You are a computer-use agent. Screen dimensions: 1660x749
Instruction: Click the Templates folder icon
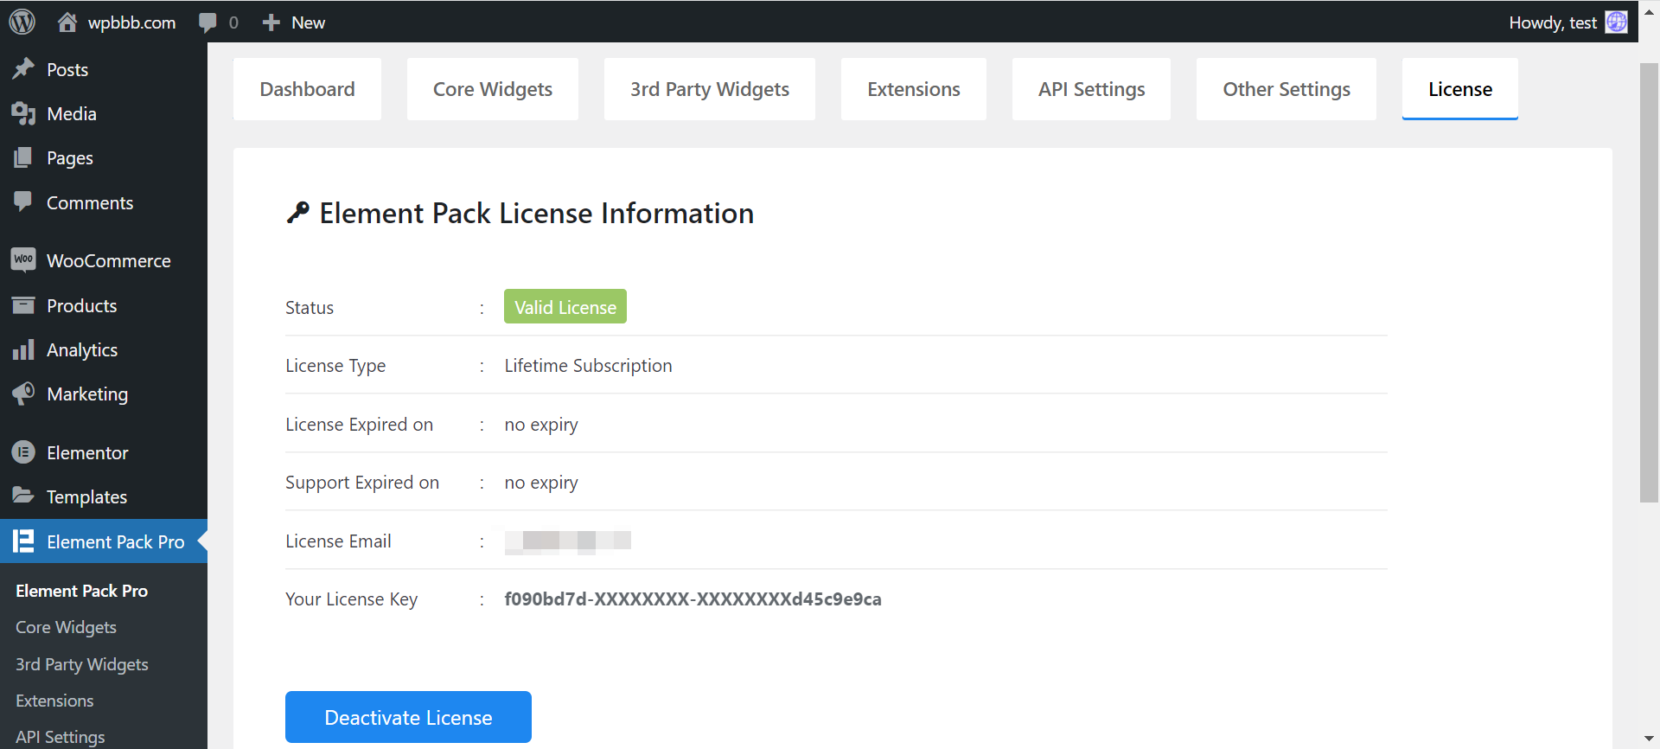pos(23,496)
